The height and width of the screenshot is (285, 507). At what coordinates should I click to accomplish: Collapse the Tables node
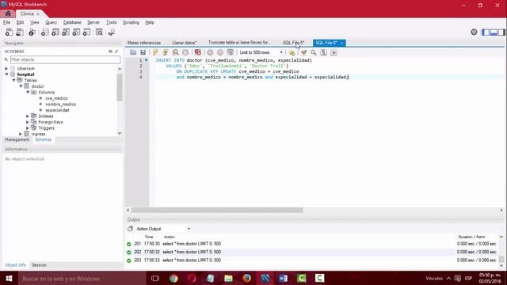(14, 80)
